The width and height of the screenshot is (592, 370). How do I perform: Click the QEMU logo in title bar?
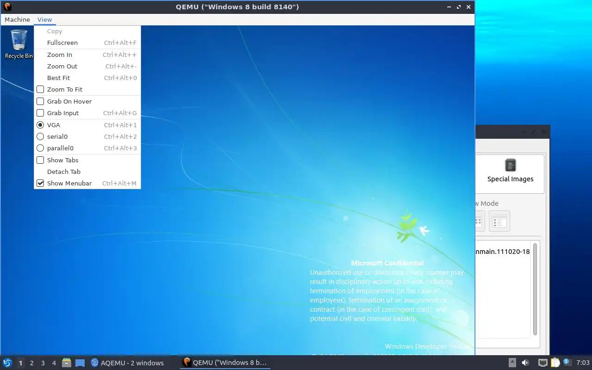point(7,7)
